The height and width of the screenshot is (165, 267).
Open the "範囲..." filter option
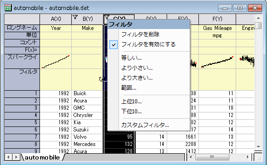129,88
